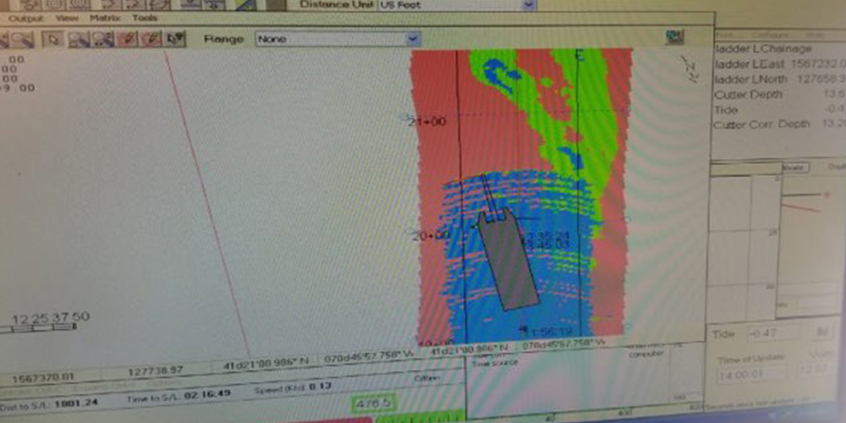
Task: Click the magnifier icon right of arrow pointer
Action: tap(79, 39)
